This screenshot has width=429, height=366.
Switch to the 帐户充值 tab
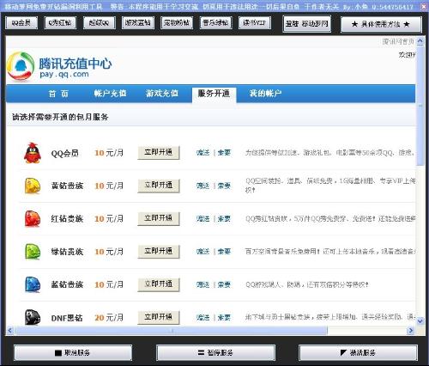click(110, 94)
